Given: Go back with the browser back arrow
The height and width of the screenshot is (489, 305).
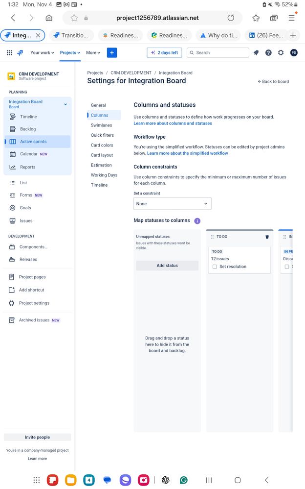Looking at the screenshot, I should click(x=13, y=18).
